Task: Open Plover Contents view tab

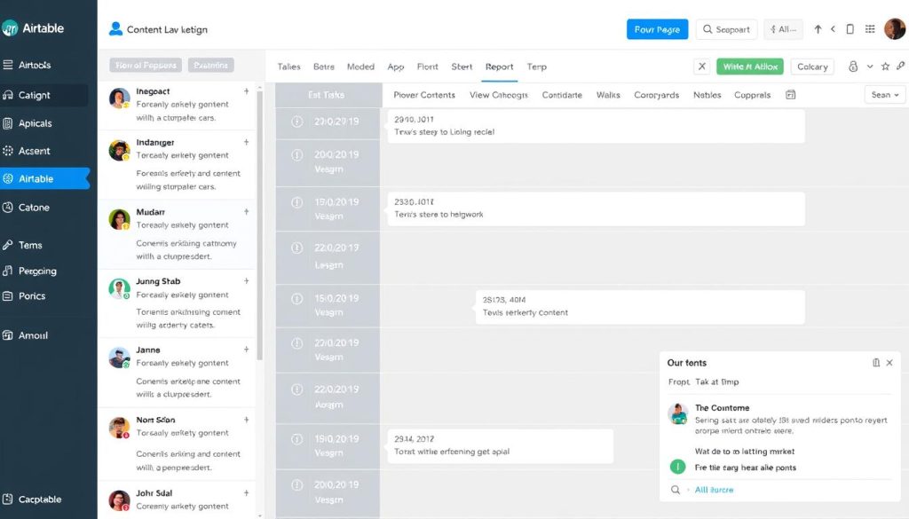Action: pyautogui.click(x=423, y=94)
